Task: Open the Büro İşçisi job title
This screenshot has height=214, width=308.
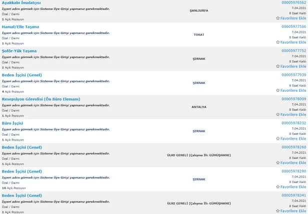Action: [12, 123]
